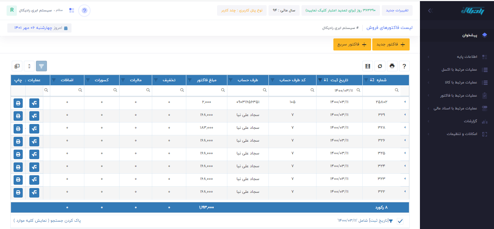Click the help question mark icon
The image size is (494, 229).
pyautogui.click(x=404, y=66)
